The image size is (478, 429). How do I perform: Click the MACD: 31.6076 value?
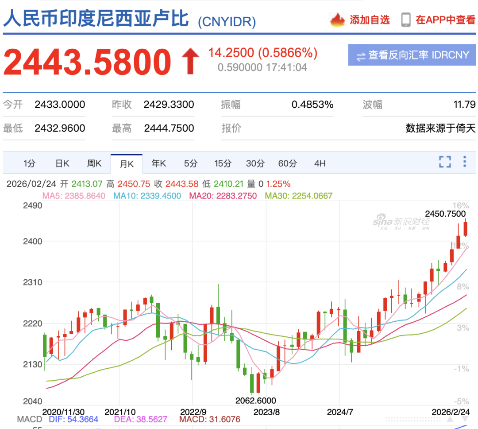click(x=210, y=419)
